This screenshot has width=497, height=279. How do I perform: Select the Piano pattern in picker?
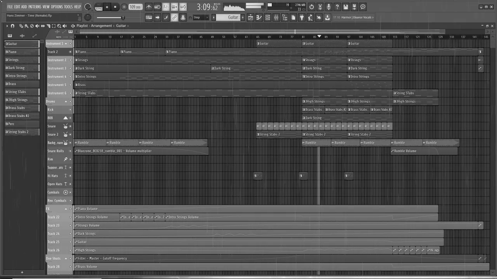(x=22, y=52)
